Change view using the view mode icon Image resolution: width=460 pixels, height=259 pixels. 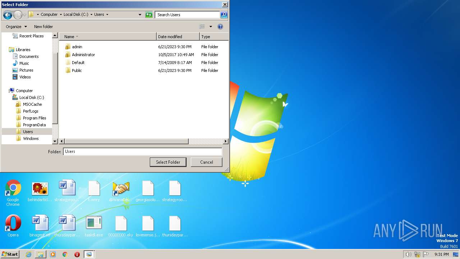click(x=202, y=27)
